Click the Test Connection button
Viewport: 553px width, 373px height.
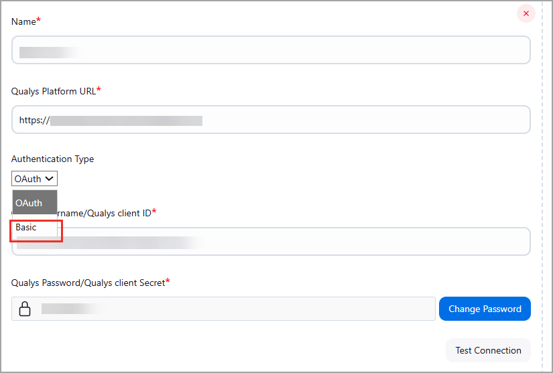point(488,350)
